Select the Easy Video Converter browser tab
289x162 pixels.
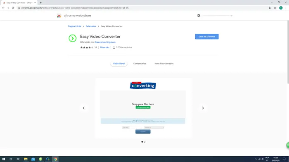click(19, 3)
